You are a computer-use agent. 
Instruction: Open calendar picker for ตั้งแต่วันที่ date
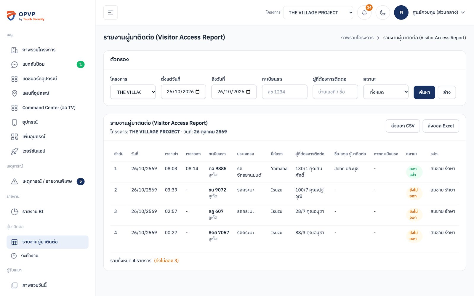point(198,92)
